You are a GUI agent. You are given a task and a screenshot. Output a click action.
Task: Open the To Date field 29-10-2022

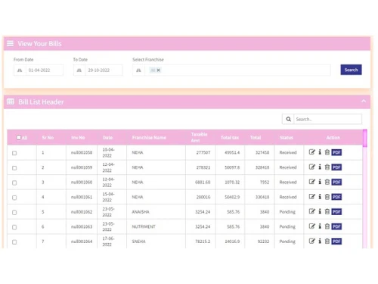[104, 70]
